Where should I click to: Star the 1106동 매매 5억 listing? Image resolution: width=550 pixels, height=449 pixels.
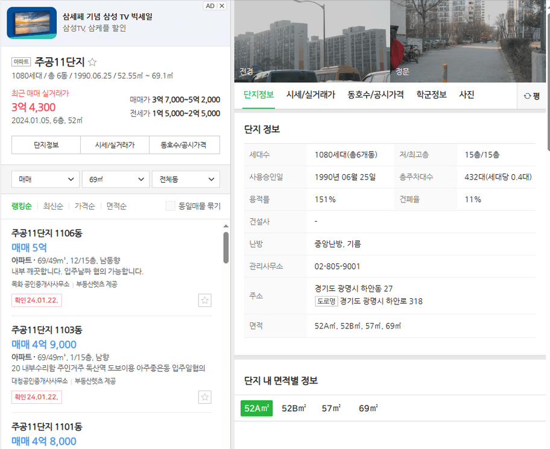pos(205,300)
